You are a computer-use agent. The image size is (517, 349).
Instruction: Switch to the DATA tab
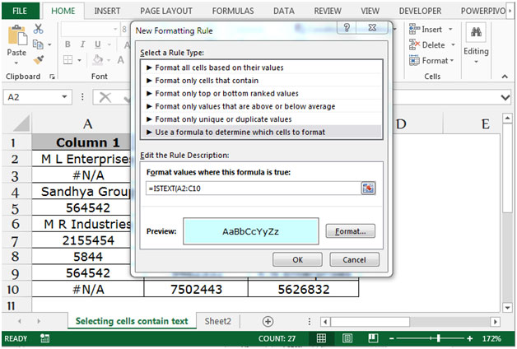[284, 11]
